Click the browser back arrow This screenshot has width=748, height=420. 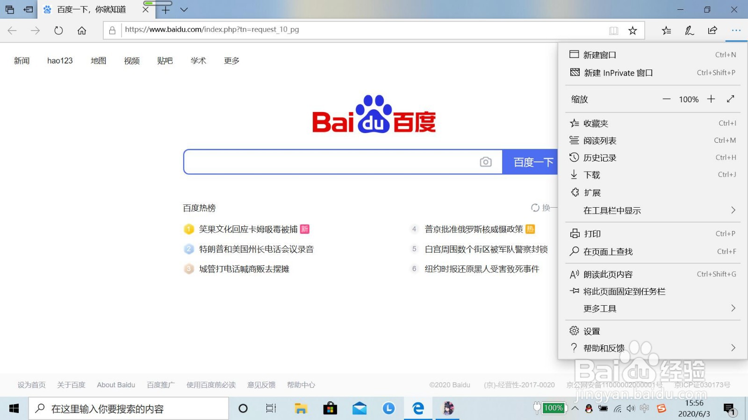pos(12,30)
